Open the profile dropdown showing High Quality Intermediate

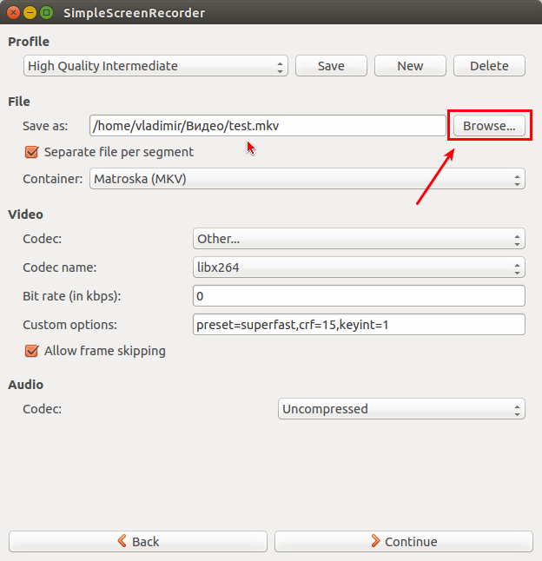coord(155,66)
